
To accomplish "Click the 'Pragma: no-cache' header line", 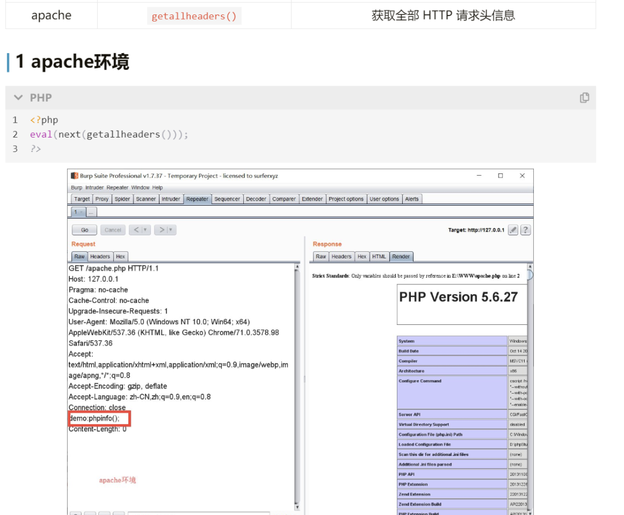I will click(x=98, y=290).
